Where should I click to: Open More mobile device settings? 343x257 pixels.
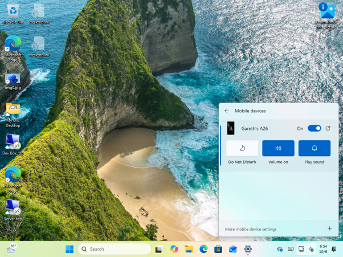[251, 229]
